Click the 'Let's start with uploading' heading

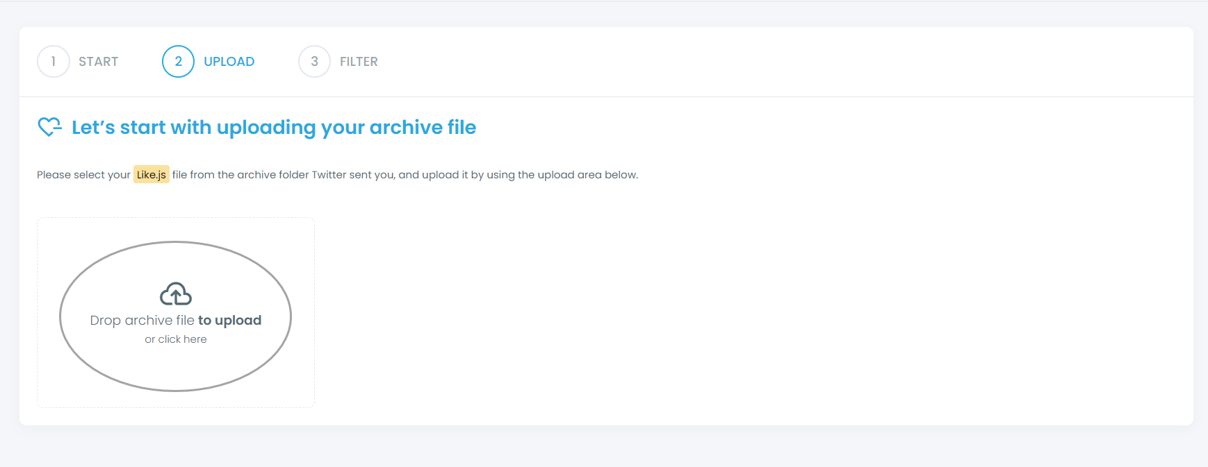point(274,128)
